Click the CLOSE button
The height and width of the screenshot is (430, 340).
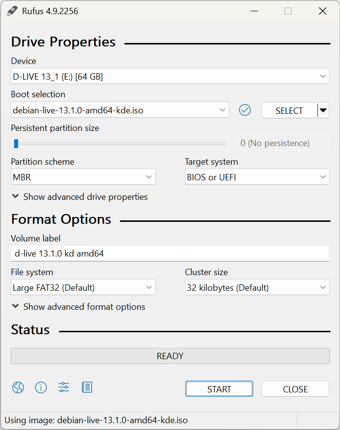(x=295, y=389)
